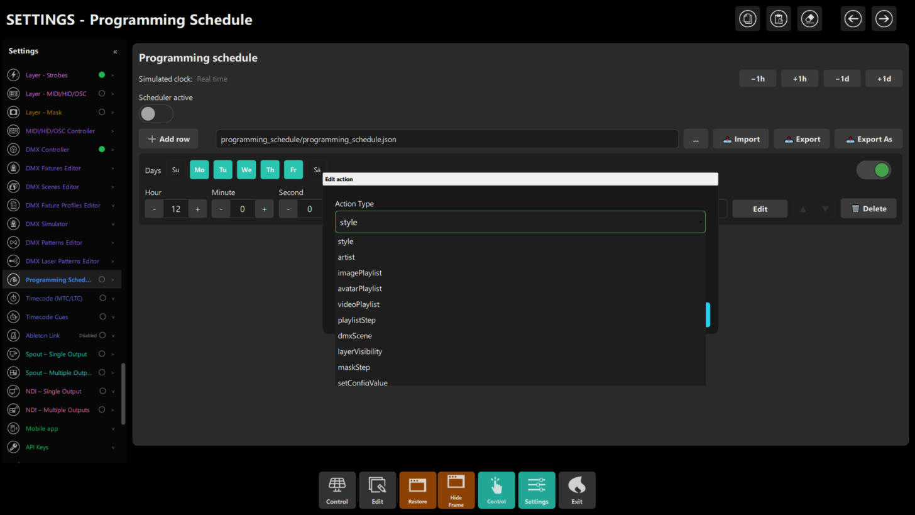Viewport: 915px width, 515px height.
Task: Click the Restore window icon
Action: [417, 490]
